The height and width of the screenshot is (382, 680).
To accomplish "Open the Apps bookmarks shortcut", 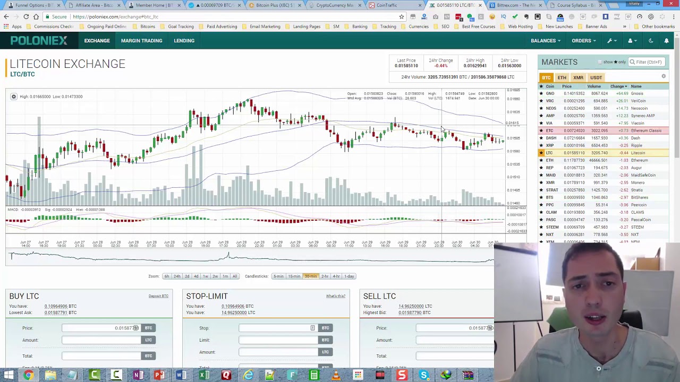I will coord(13,27).
